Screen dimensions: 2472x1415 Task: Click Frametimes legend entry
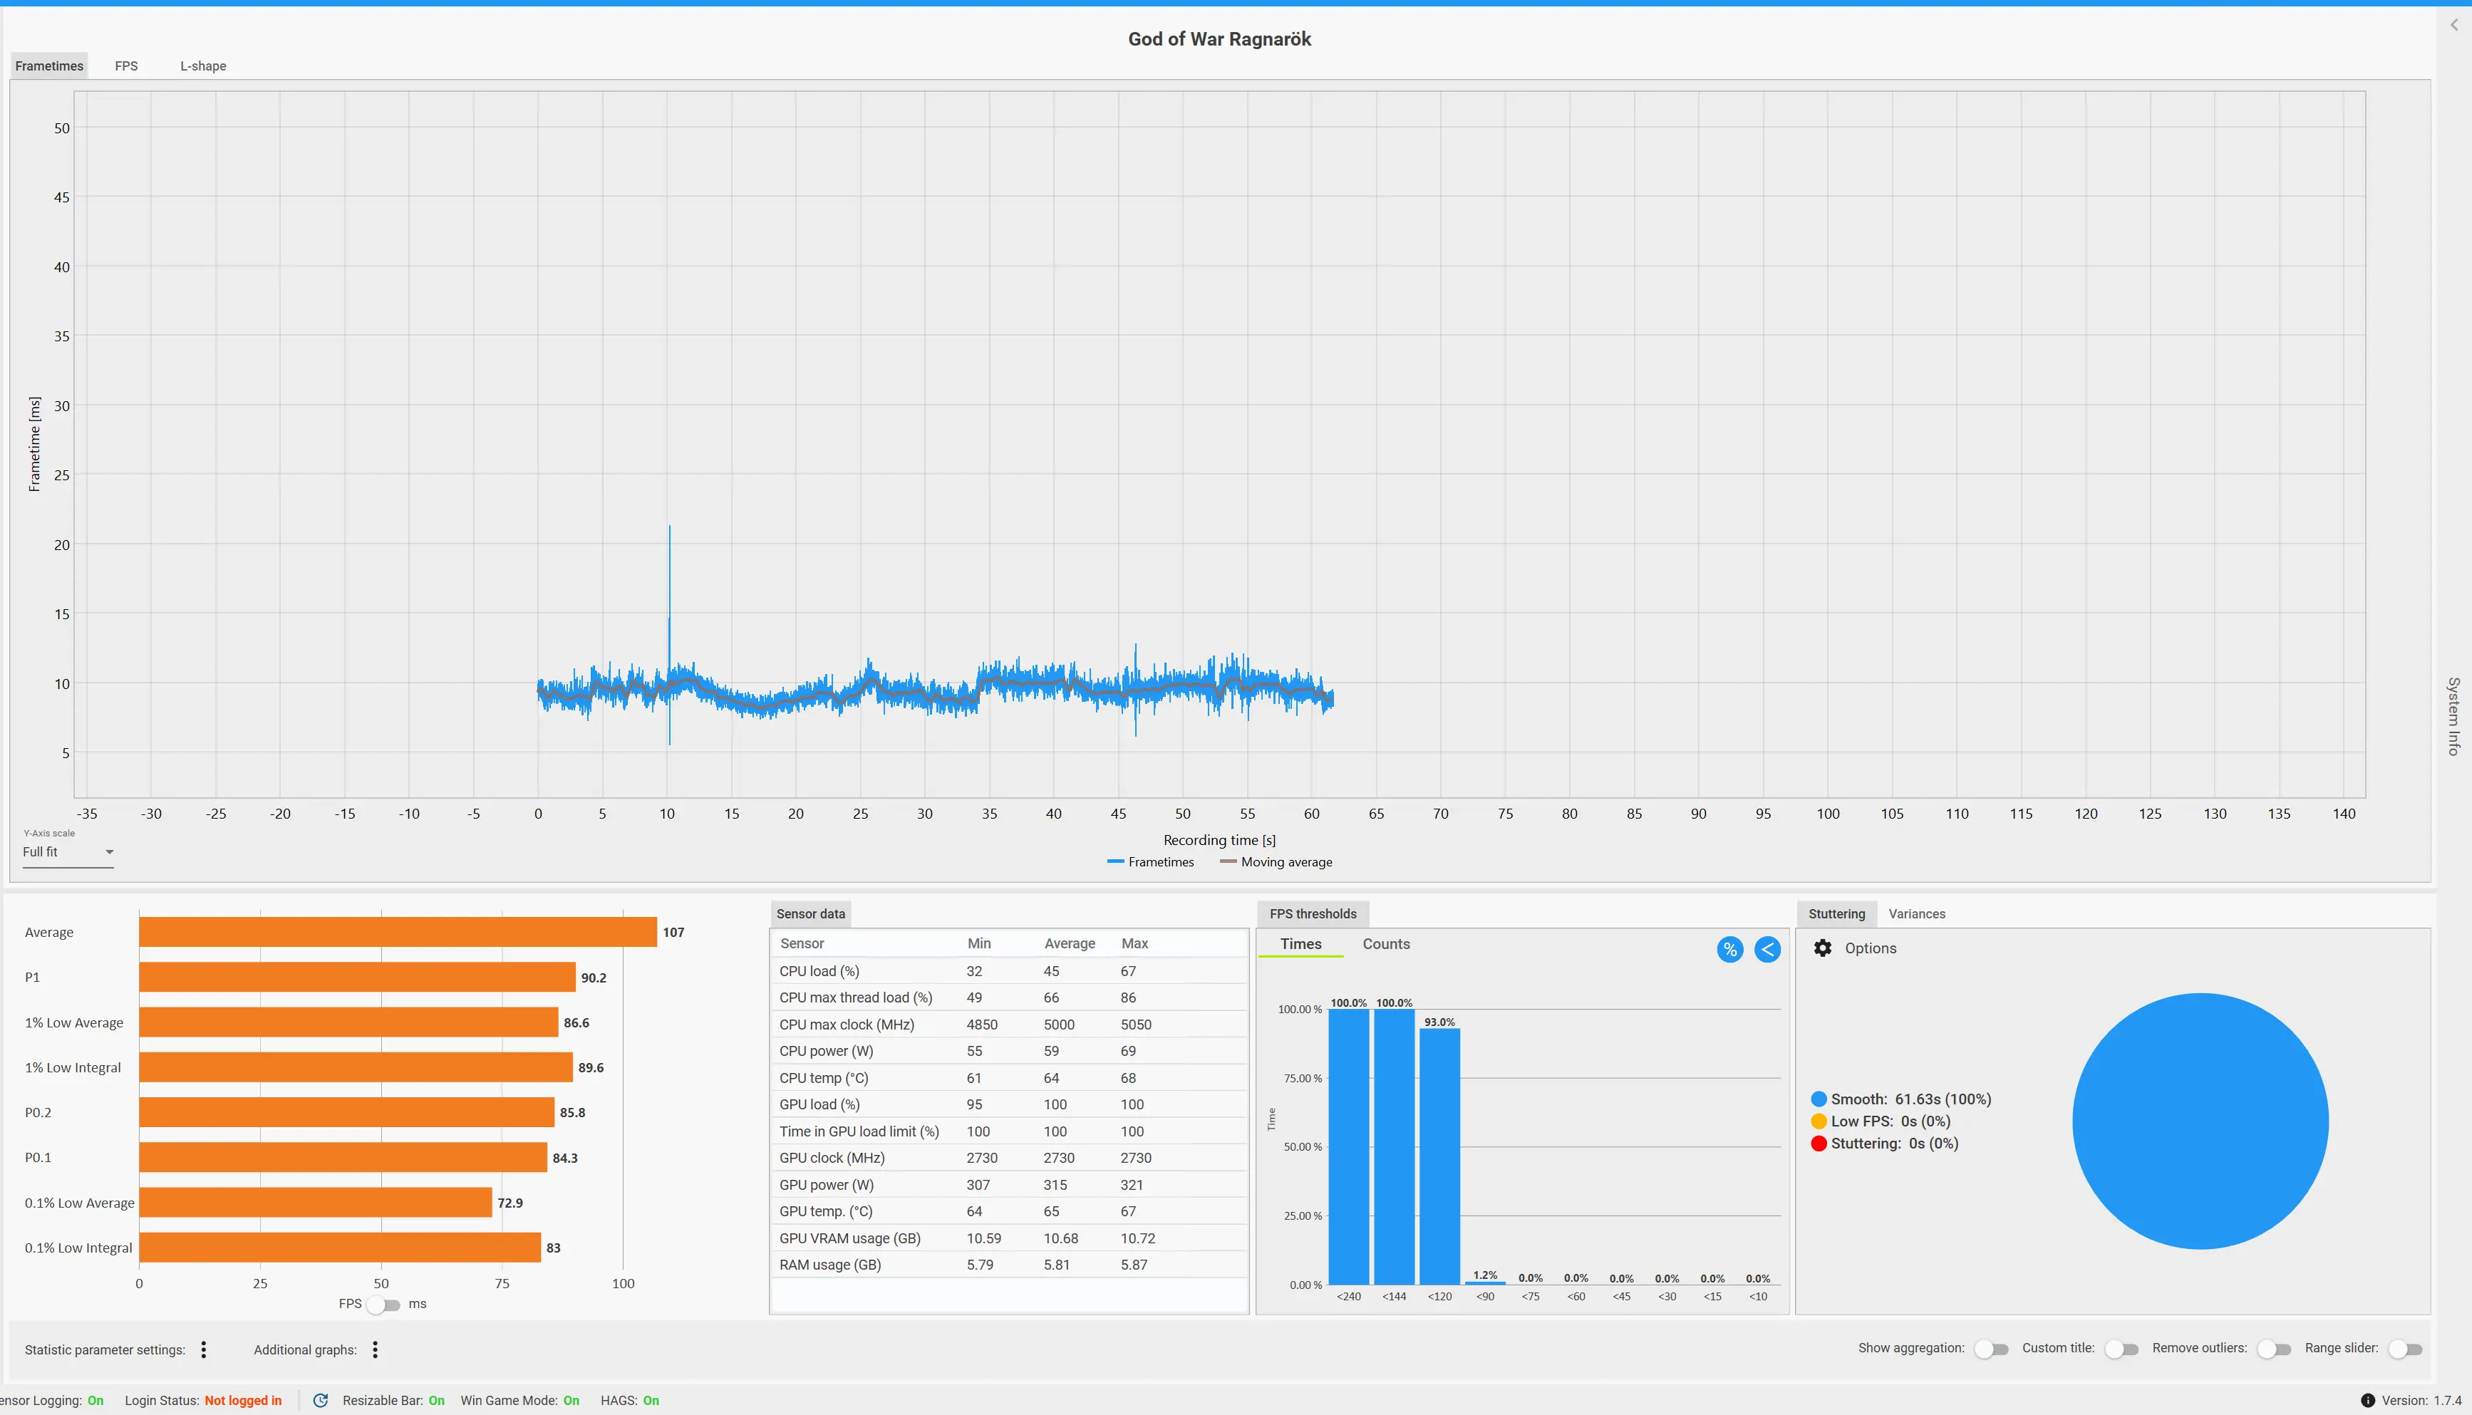click(1151, 862)
